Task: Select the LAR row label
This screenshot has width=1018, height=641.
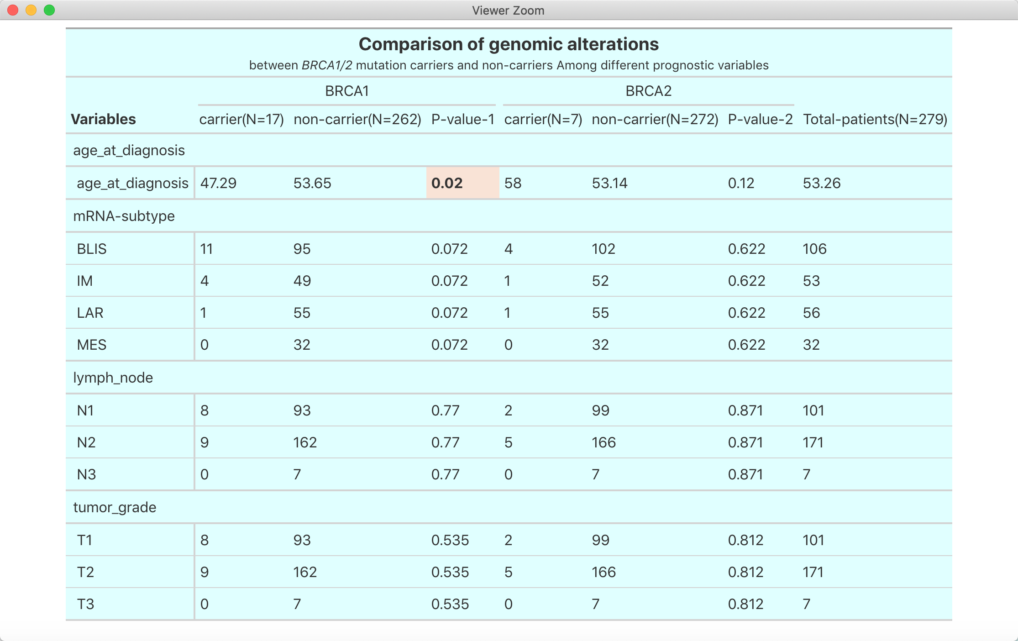Action: point(90,313)
